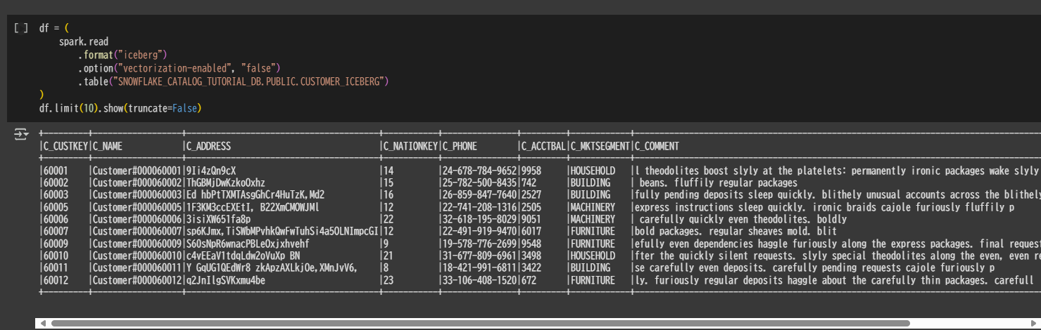The width and height of the screenshot is (1041, 330).
Task: Click the left scroll arrow on the output scrollbar
Action: (x=44, y=323)
